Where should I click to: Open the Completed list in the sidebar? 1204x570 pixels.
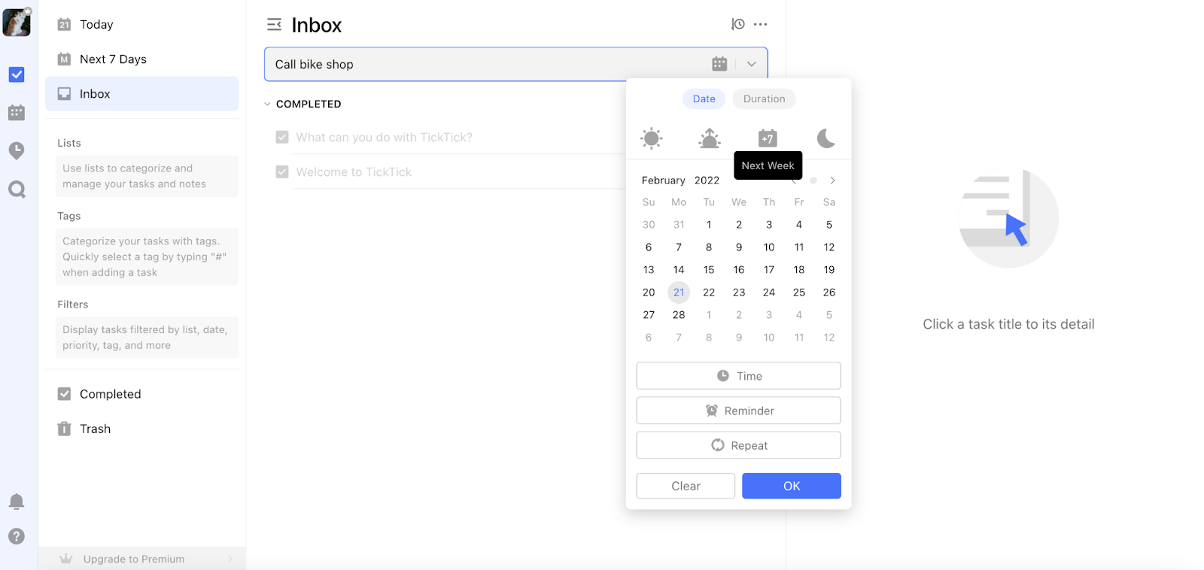(141, 394)
